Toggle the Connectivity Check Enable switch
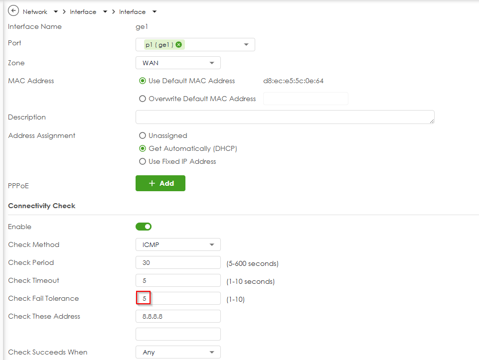This screenshot has height=360, width=479. tap(144, 227)
